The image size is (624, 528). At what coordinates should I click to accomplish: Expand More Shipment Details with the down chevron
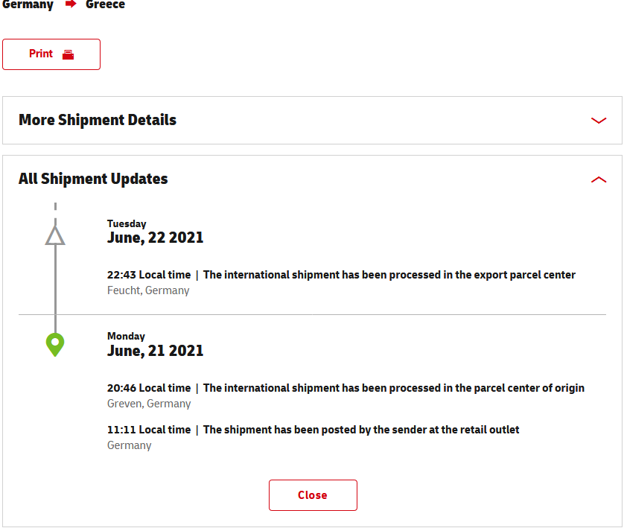point(599,121)
